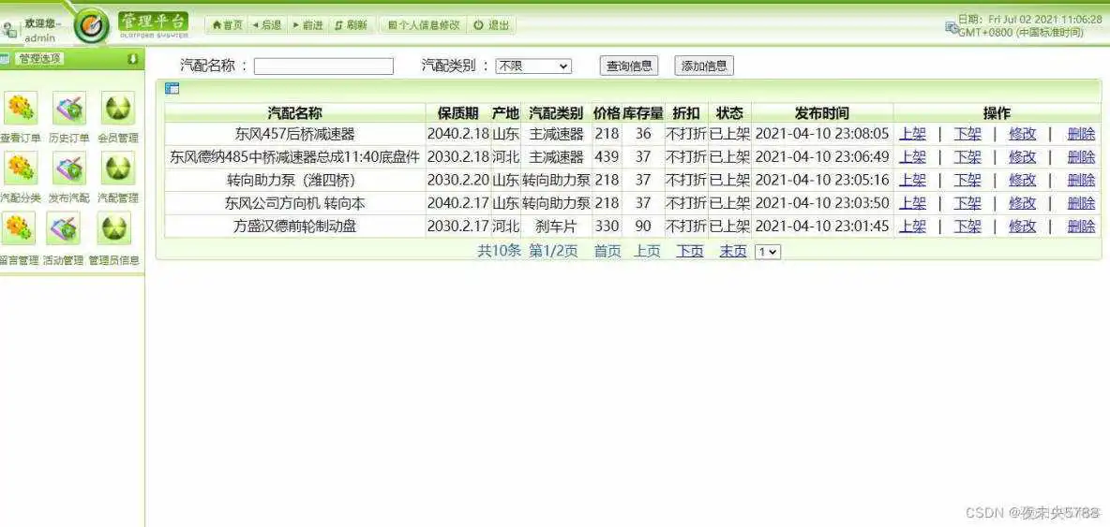
Task: Click 删除 for 东风457后桥减速器
Action: (x=1081, y=134)
